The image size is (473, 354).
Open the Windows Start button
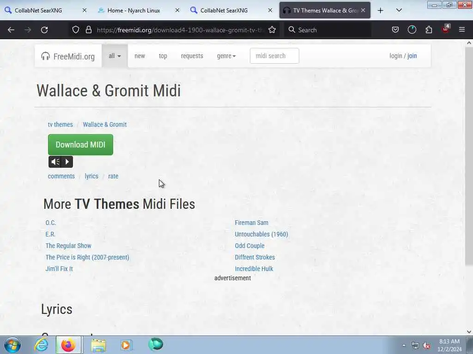pos(12,345)
